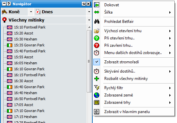
Task: Expand the Výchozí otevření trhu submenu arrow
Action: pos(170,31)
